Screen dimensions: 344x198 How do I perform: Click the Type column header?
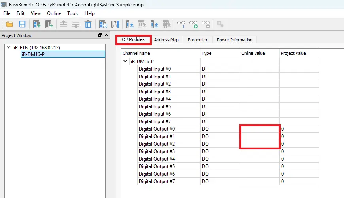pos(220,53)
